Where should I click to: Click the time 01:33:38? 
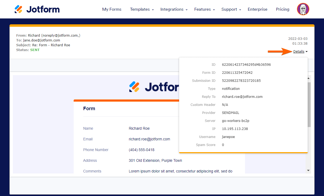tap(300, 44)
